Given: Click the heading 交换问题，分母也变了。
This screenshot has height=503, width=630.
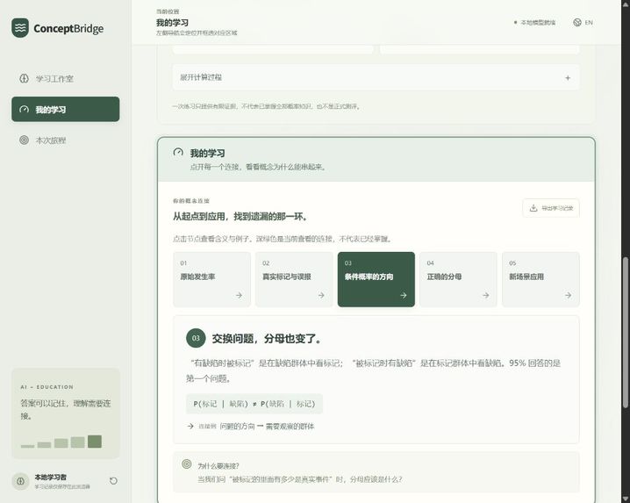Looking at the screenshot, I should coord(268,339).
